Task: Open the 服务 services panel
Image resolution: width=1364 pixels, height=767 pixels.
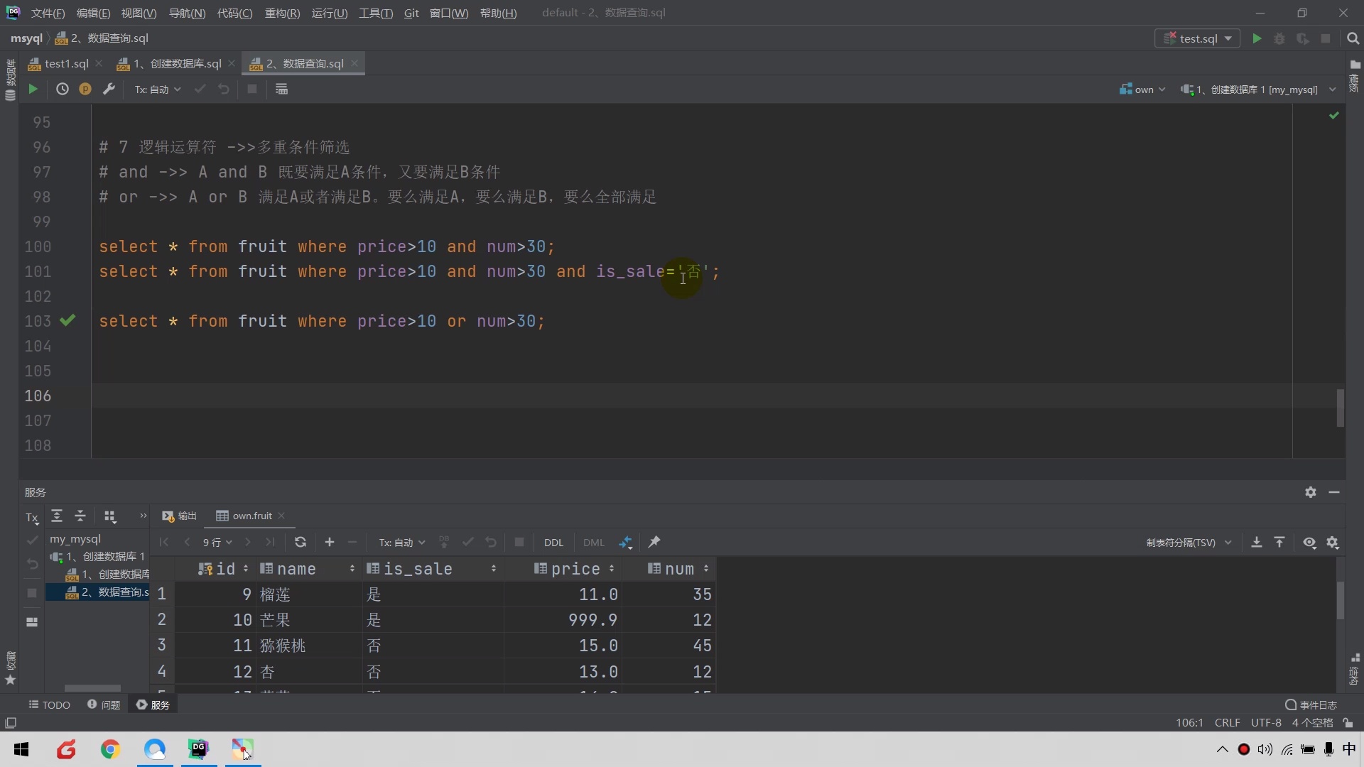Action: click(158, 704)
